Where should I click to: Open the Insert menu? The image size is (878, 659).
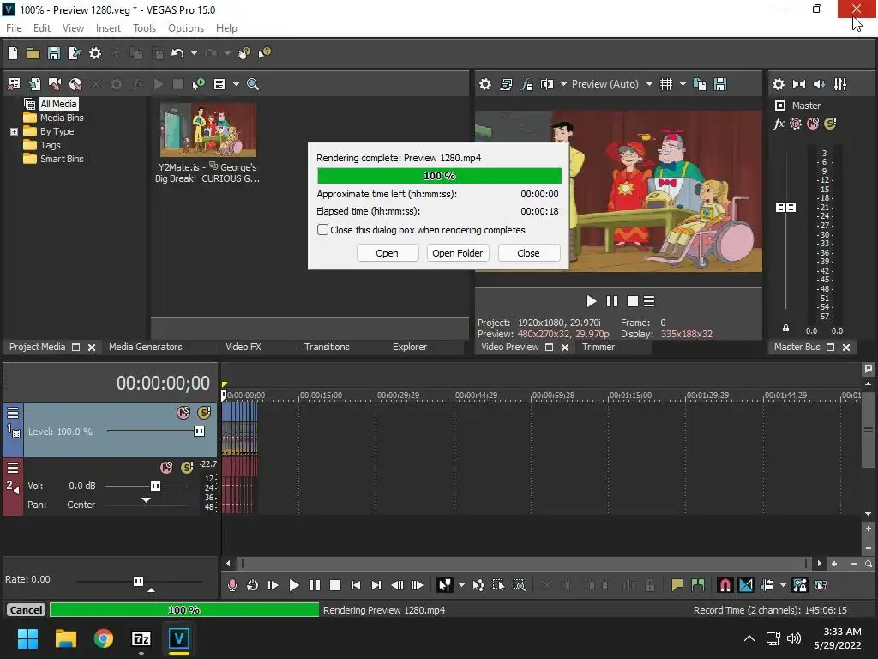(108, 28)
